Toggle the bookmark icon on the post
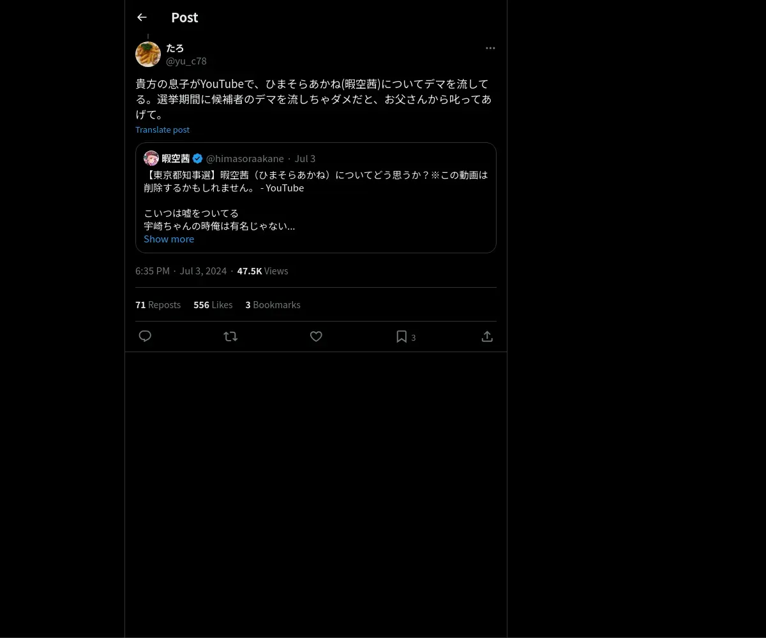 coord(402,336)
